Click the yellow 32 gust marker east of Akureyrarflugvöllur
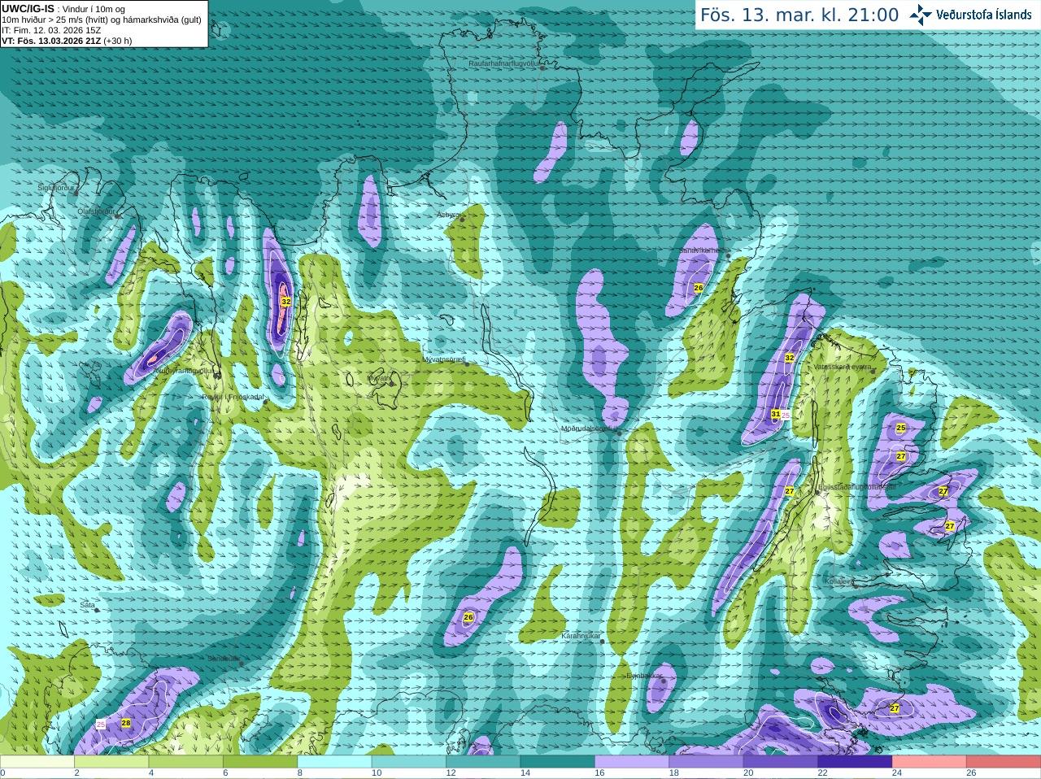1041x779 pixels. point(285,302)
